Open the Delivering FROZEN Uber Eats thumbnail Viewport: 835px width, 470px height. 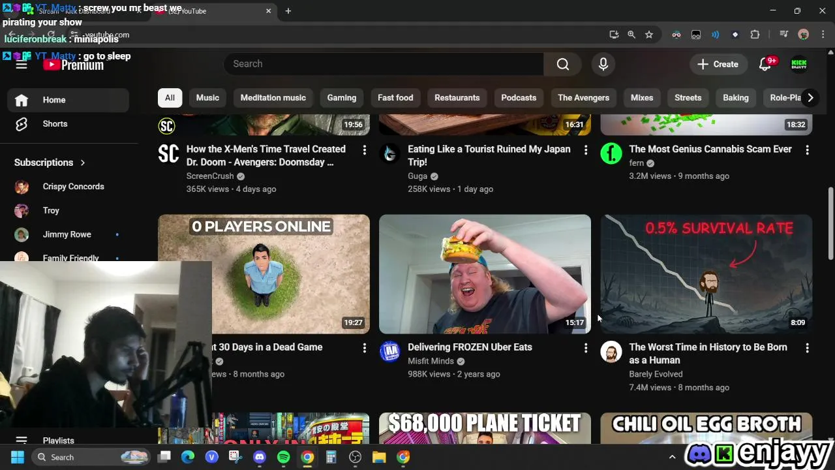coord(485,274)
